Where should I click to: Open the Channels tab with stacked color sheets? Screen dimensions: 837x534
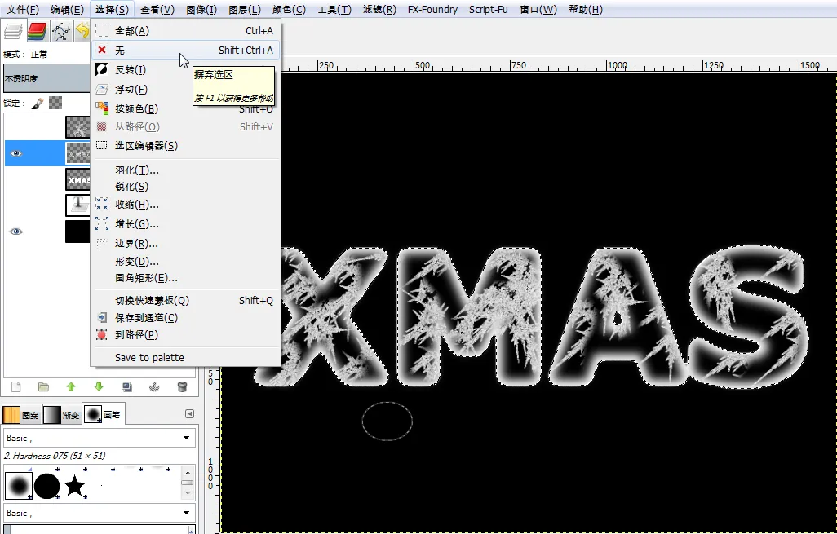click(38, 31)
